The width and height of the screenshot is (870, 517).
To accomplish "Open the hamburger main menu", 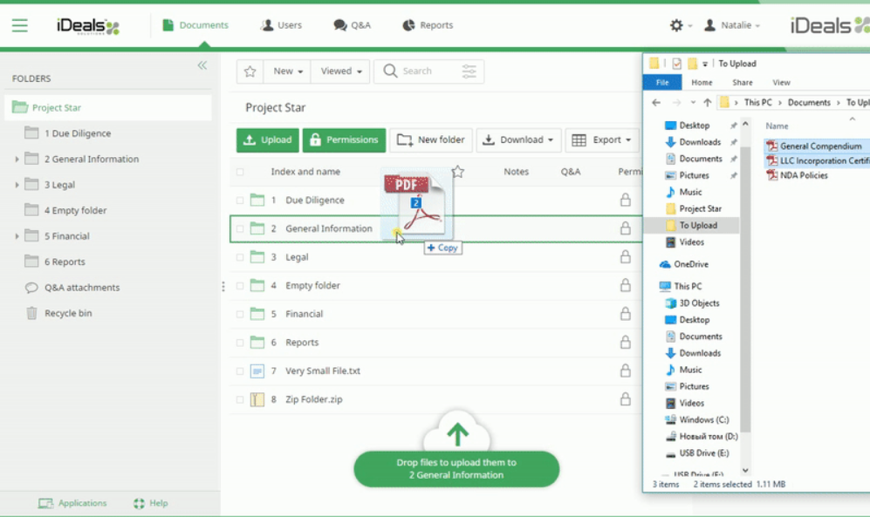I will click(x=19, y=26).
